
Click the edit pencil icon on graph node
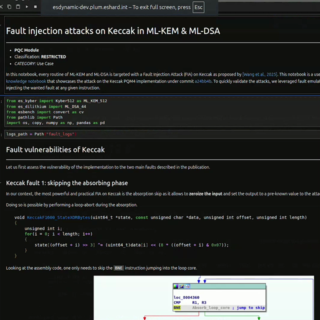181,286
